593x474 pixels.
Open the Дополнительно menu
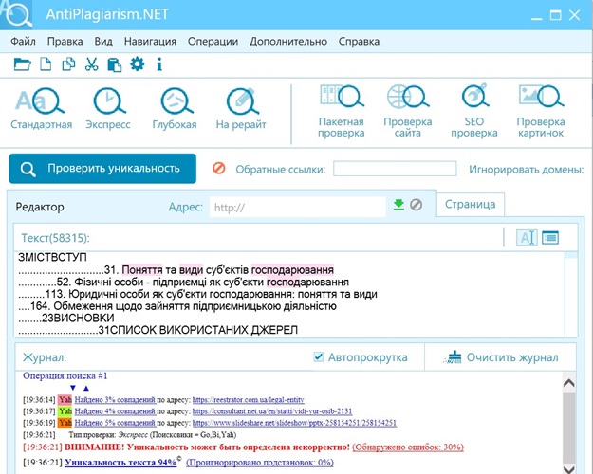coord(288,41)
